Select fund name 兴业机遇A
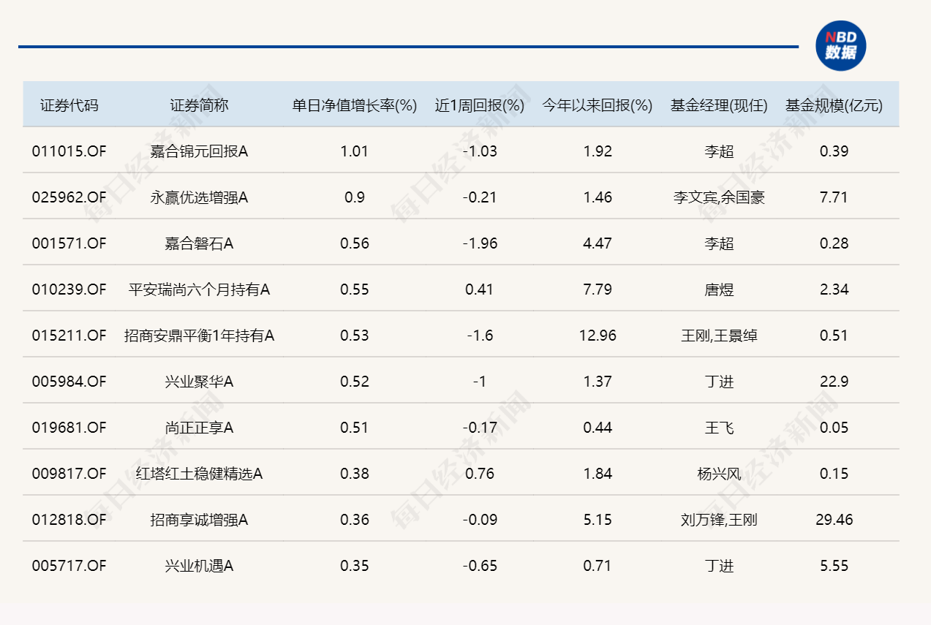This screenshot has width=931, height=625. (199, 566)
